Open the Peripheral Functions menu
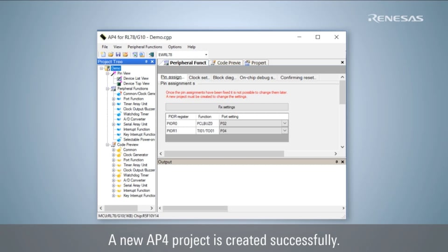This screenshot has height=252, width=448. click(145, 47)
